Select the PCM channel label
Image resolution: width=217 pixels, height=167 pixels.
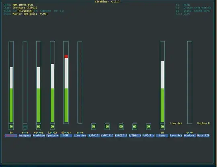tap(66, 136)
